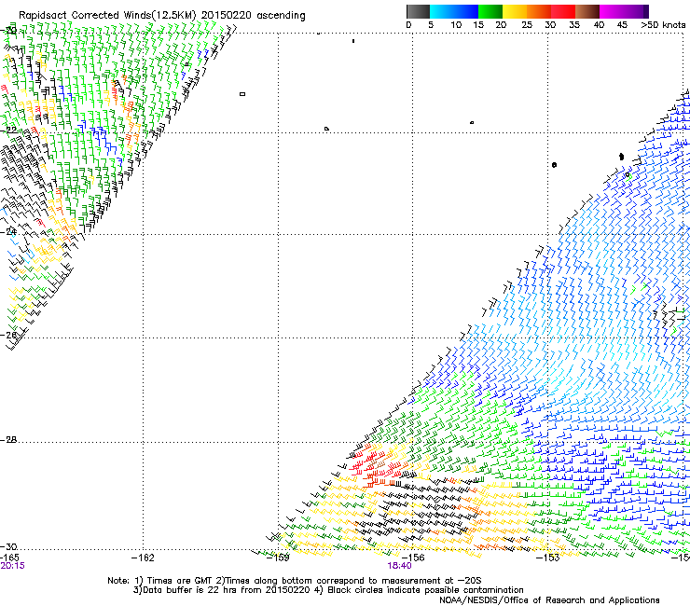Image resolution: width=690 pixels, height=606 pixels.
Task: Click the yellow 20-25 knots legend segment
Action: click(515, 11)
